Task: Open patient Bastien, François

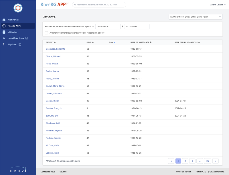Action: coord(54,108)
